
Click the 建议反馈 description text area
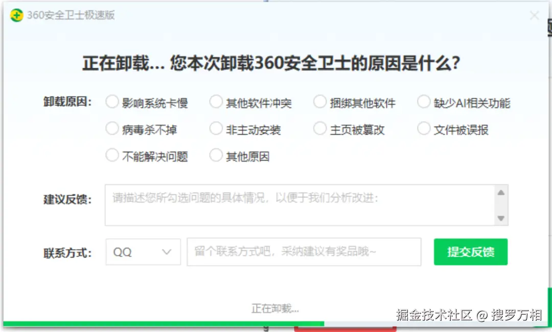[300, 205]
